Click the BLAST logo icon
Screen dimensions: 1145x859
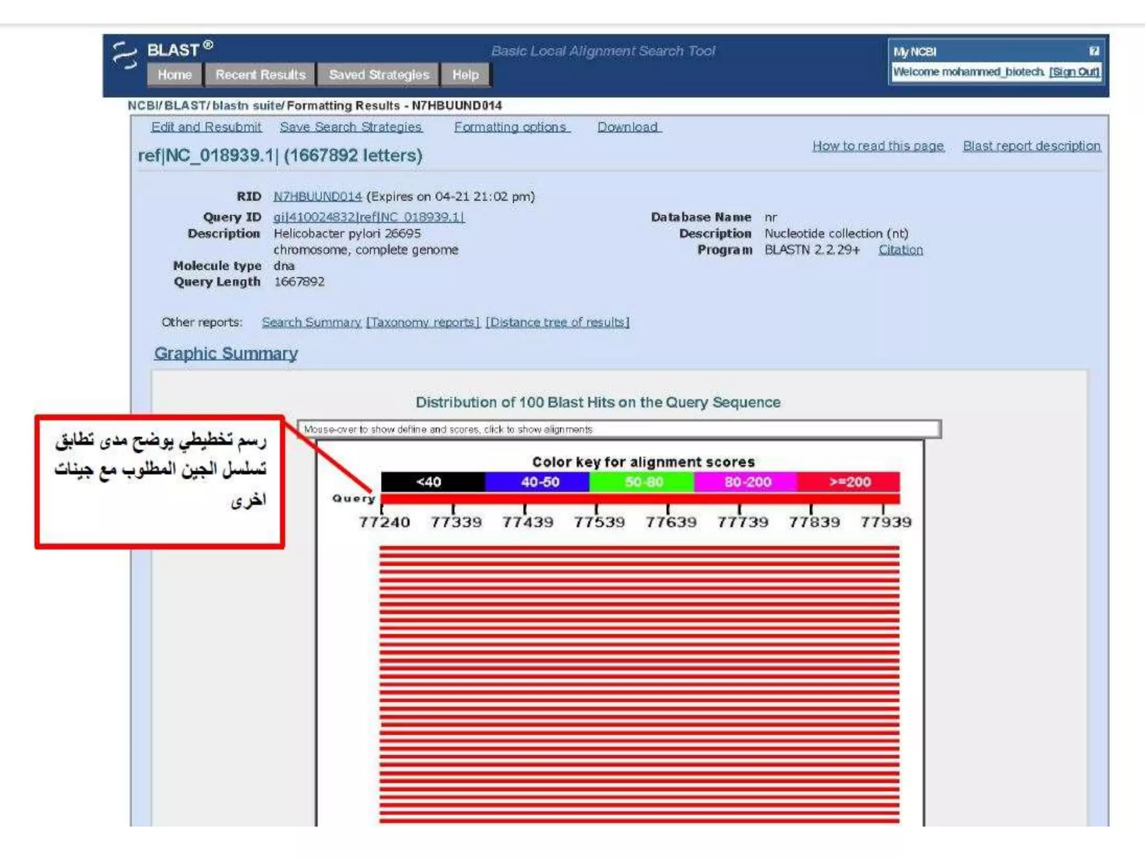pyautogui.click(x=125, y=55)
